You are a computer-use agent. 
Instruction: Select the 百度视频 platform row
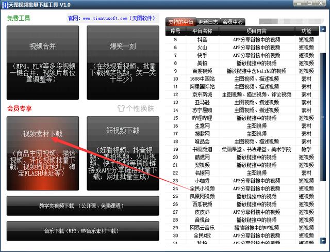coord(242,71)
